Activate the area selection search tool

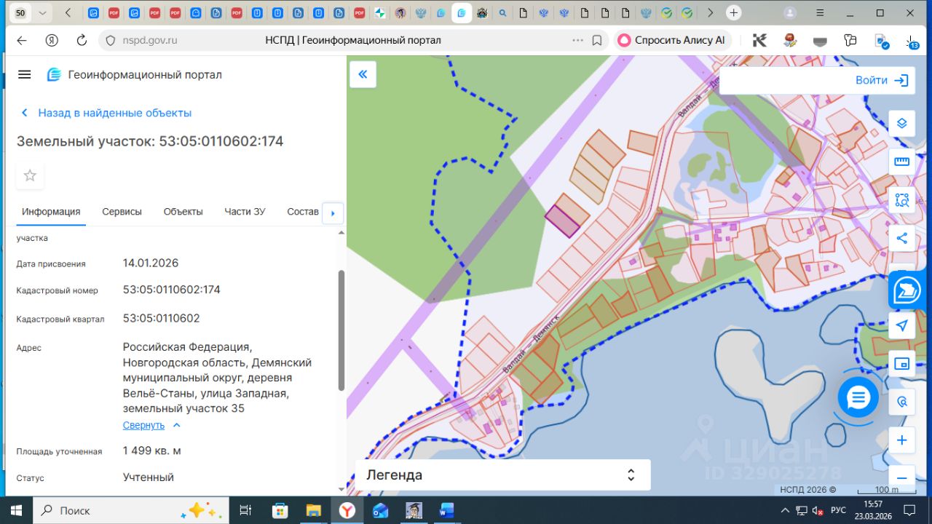coord(901,200)
